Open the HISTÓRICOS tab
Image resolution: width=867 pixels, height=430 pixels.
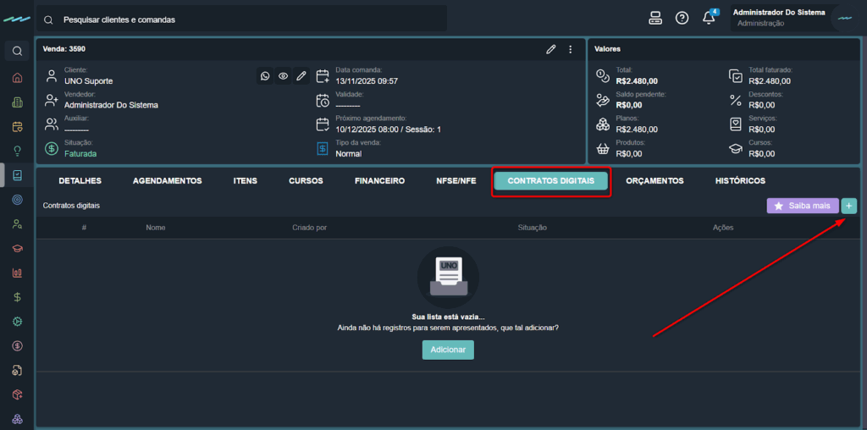(740, 181)
